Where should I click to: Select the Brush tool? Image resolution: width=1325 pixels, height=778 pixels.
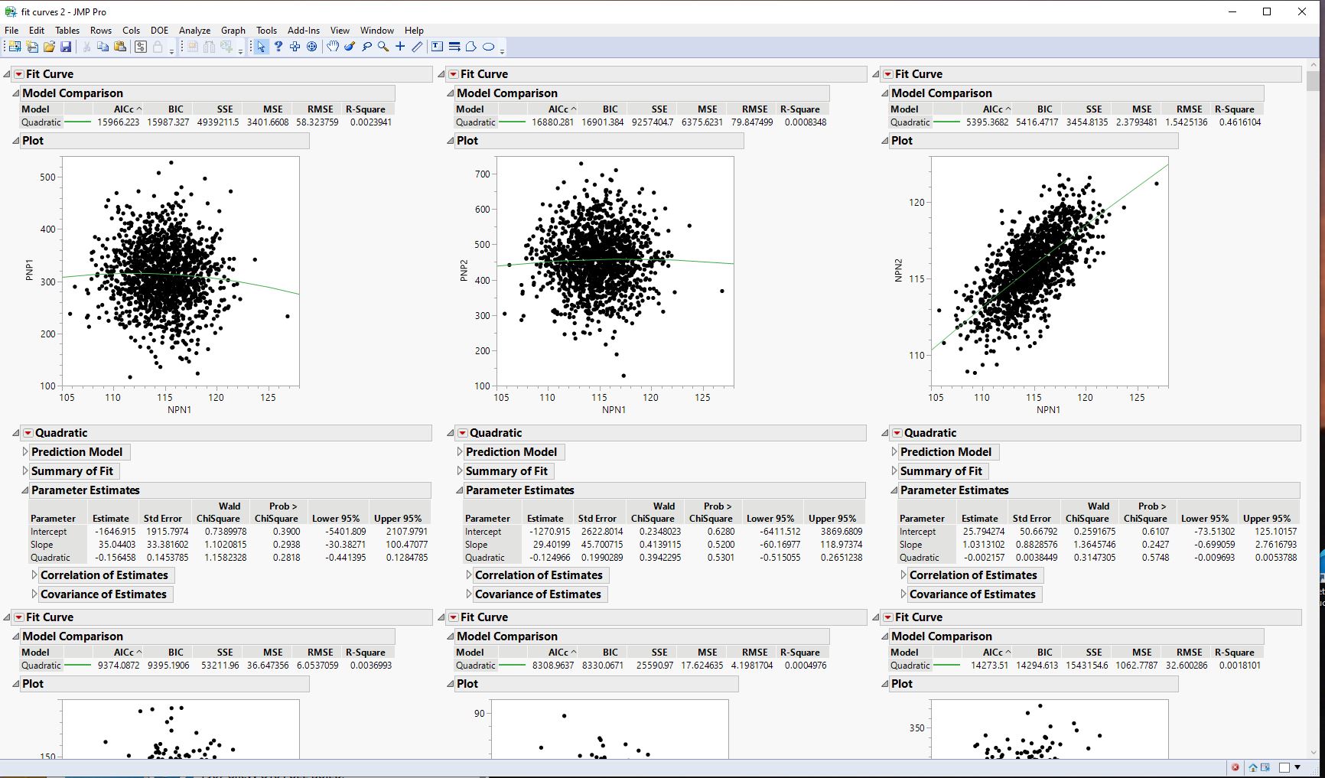350,47
